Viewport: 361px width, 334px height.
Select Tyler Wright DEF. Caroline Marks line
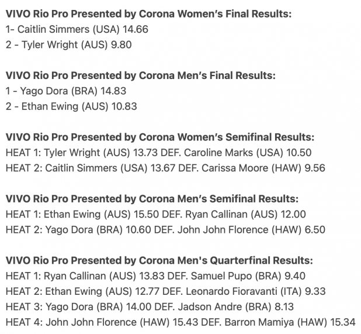coord(158,153)
